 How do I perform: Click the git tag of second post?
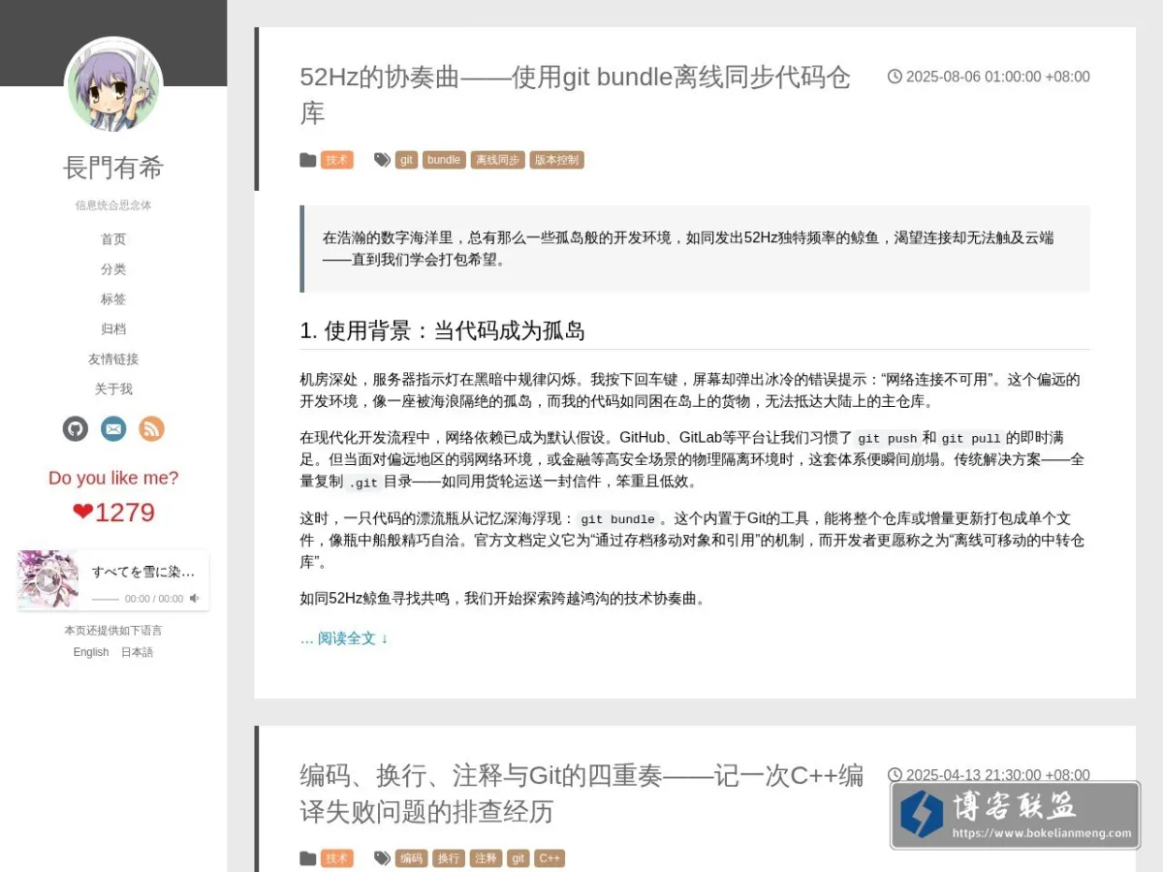(519, 858)
